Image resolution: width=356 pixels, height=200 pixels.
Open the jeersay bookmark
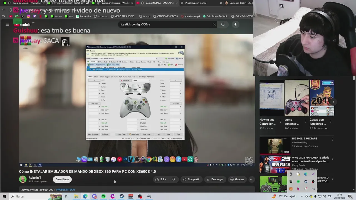[x=56, y=16]
